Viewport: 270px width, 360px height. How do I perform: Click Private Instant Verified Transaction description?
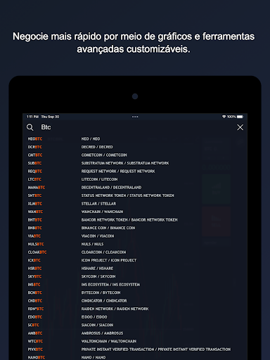click(156, 349)
